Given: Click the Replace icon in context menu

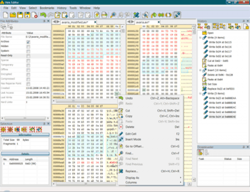Looking at the screenshot, I should click(121, 171).
